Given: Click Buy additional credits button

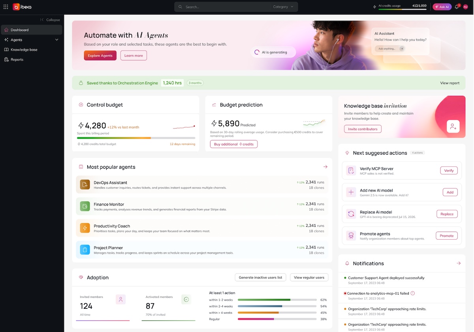Looking at the screenshot, I should [234, 144].
